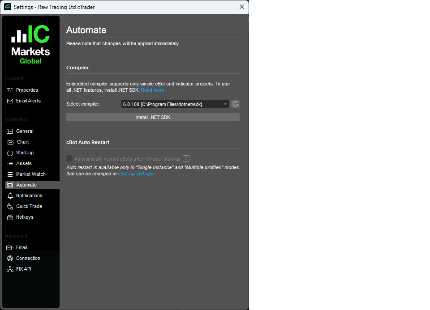Click the Properties sliders icon in sidebar

[10, 90]
